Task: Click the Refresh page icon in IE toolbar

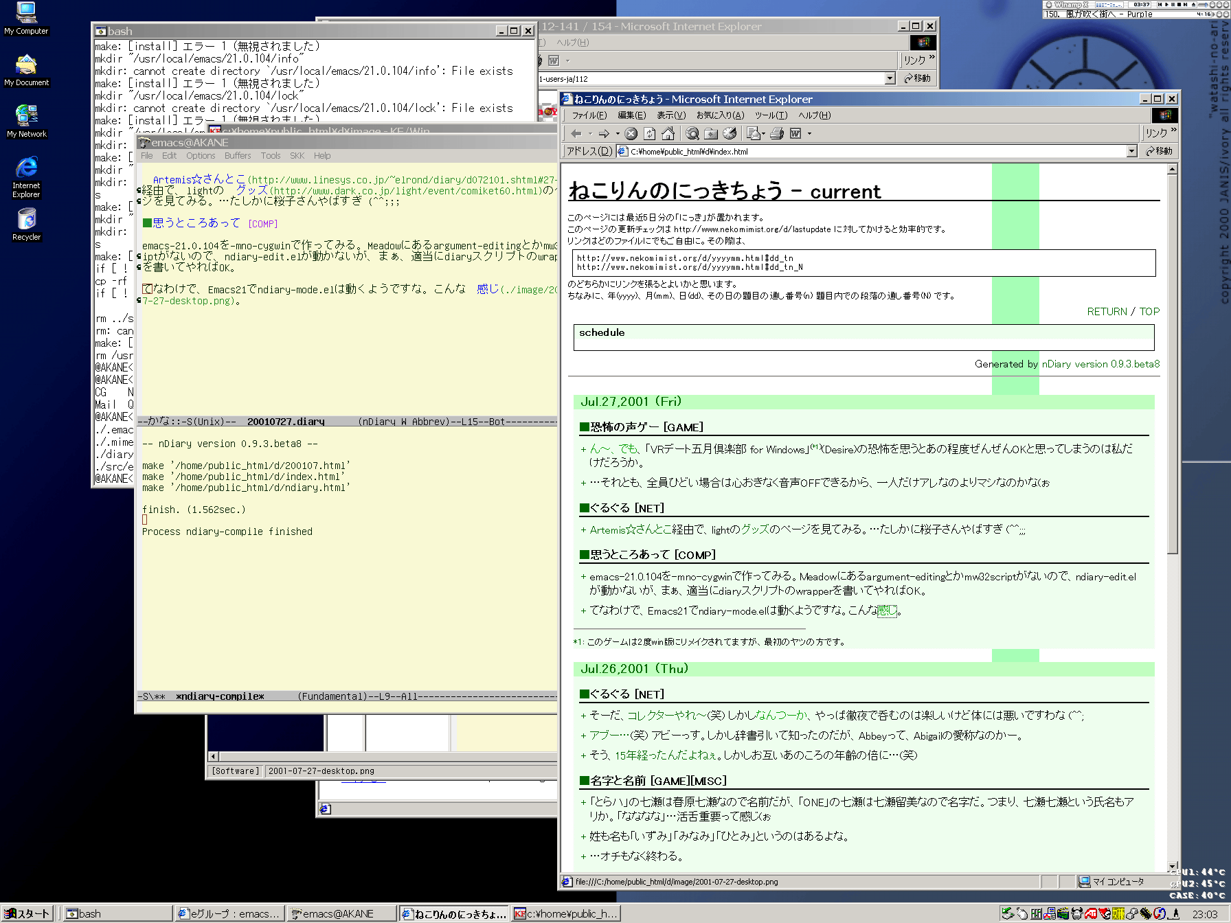Action: click(x=649, y=133)
